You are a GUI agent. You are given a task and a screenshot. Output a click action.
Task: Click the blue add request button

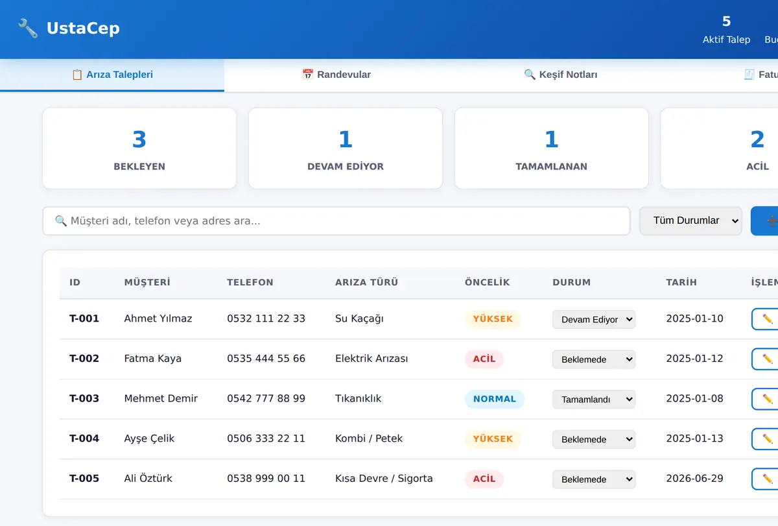click(765, 221)
